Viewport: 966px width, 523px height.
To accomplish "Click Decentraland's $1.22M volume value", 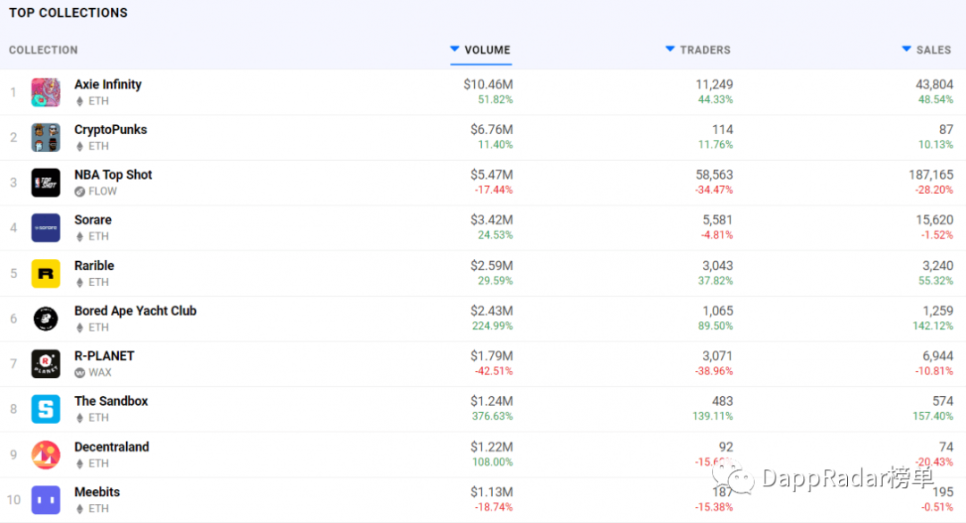I will coord(492,447).
